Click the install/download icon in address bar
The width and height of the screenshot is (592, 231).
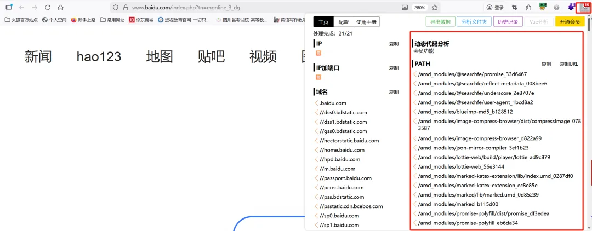click(x=405, y=7)
